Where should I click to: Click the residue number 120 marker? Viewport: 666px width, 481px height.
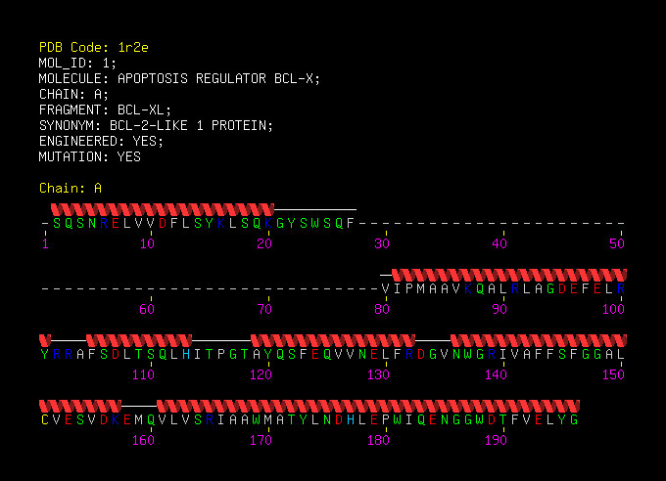click(261, 375)
